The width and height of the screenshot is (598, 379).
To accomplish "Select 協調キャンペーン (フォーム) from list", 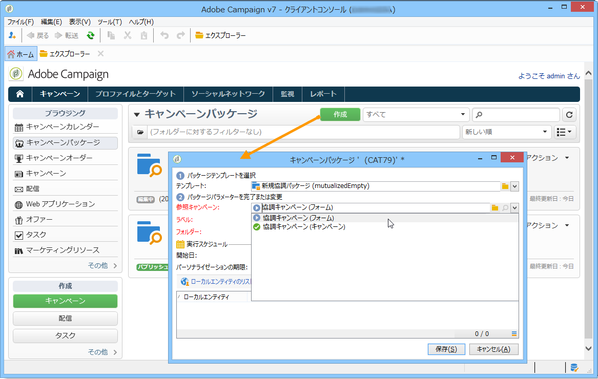I will coord(385,218).
